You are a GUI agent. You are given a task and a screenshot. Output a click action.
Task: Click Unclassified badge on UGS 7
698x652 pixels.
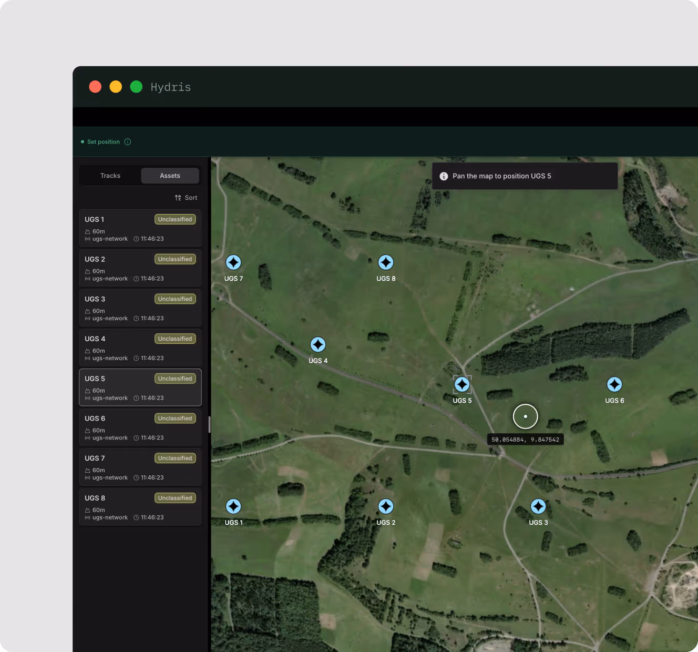175,458
